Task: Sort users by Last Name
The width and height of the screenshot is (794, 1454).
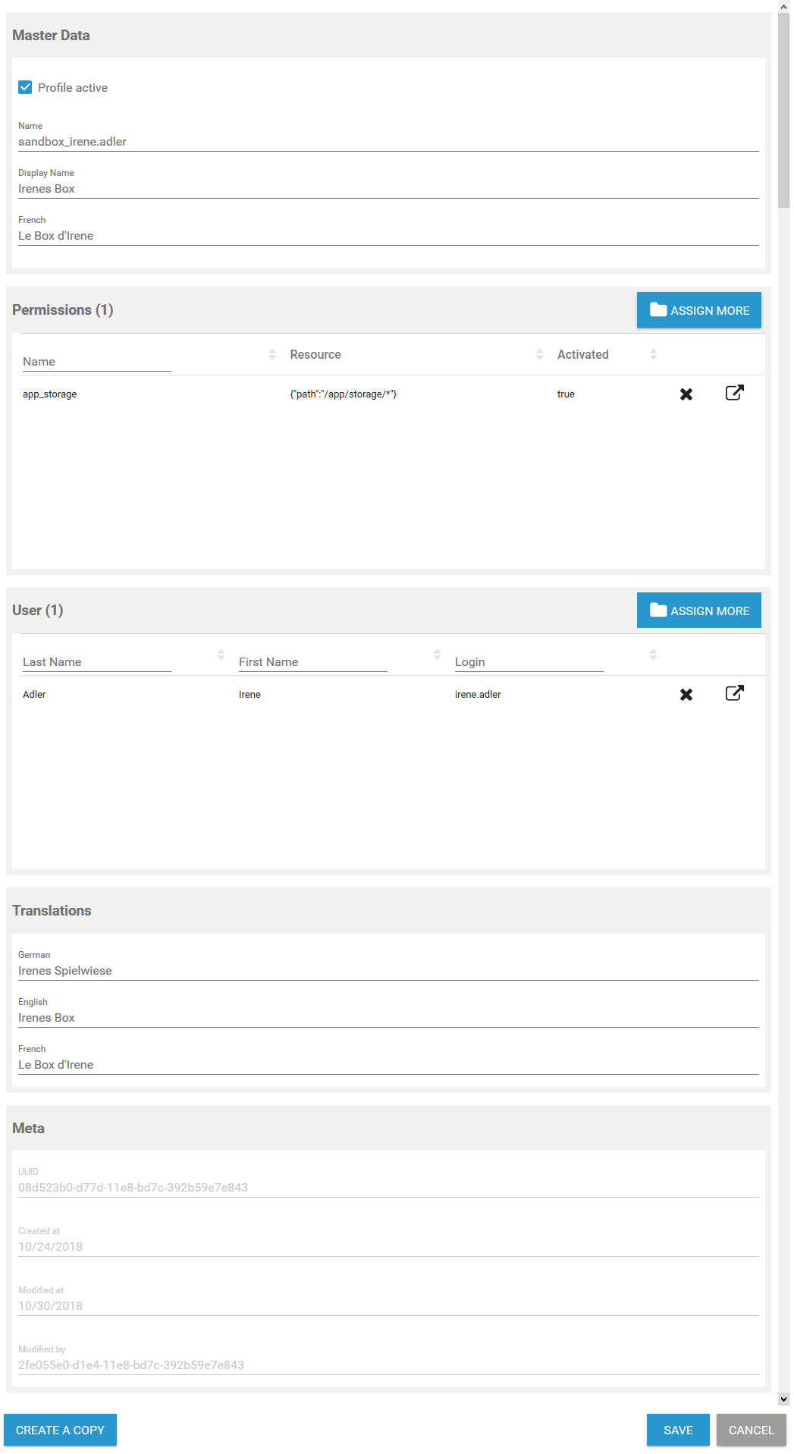Action: coord(221,655)
